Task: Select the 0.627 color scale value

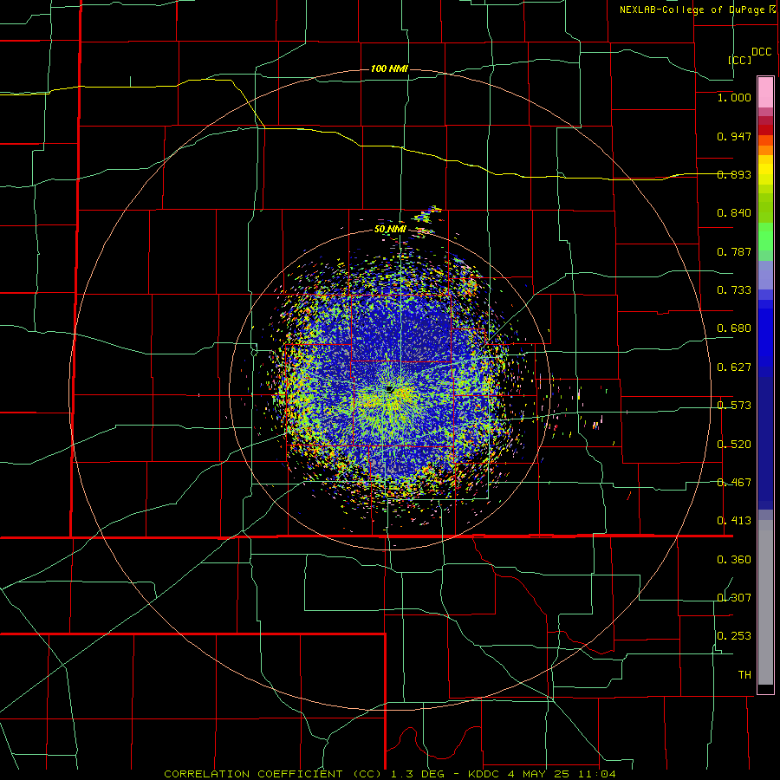Action: coord(734,367)
